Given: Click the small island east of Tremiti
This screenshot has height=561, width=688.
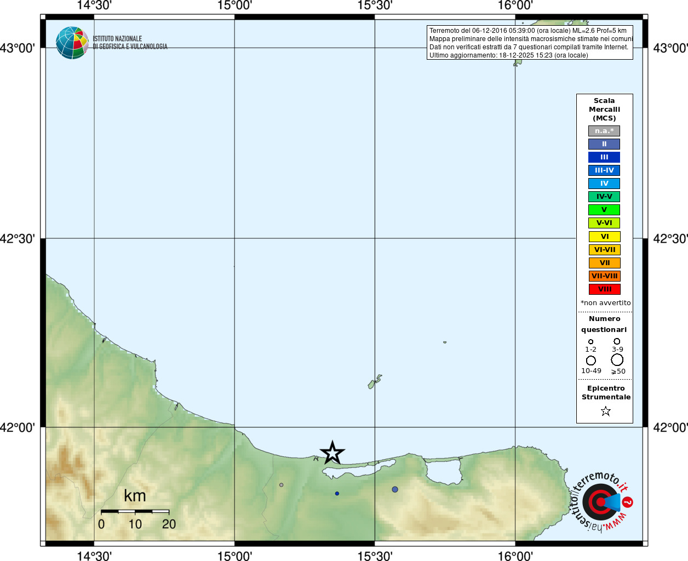Looking at the screenshot, I should [x=445, y=342].
